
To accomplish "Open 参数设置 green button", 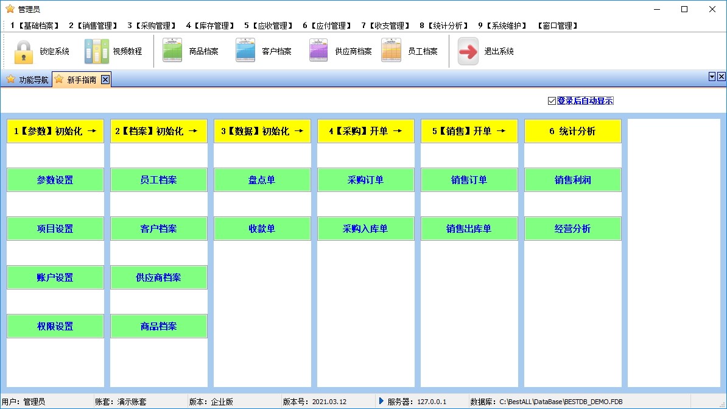I will 55,180.
